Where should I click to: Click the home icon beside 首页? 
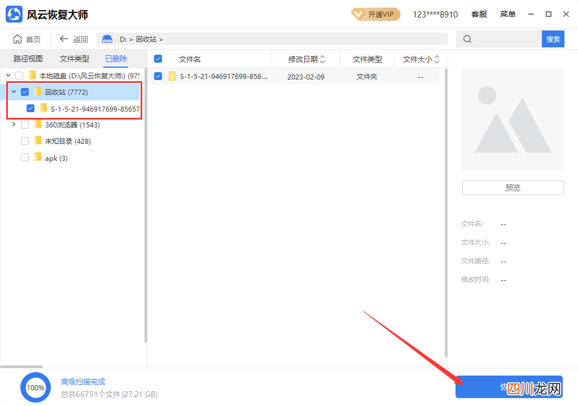(17, 39)
